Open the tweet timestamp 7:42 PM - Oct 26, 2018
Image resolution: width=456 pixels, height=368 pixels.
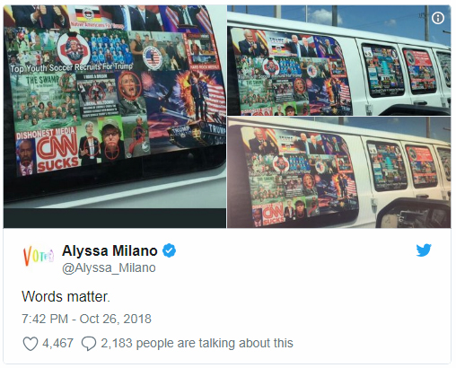tap(86, 319)
